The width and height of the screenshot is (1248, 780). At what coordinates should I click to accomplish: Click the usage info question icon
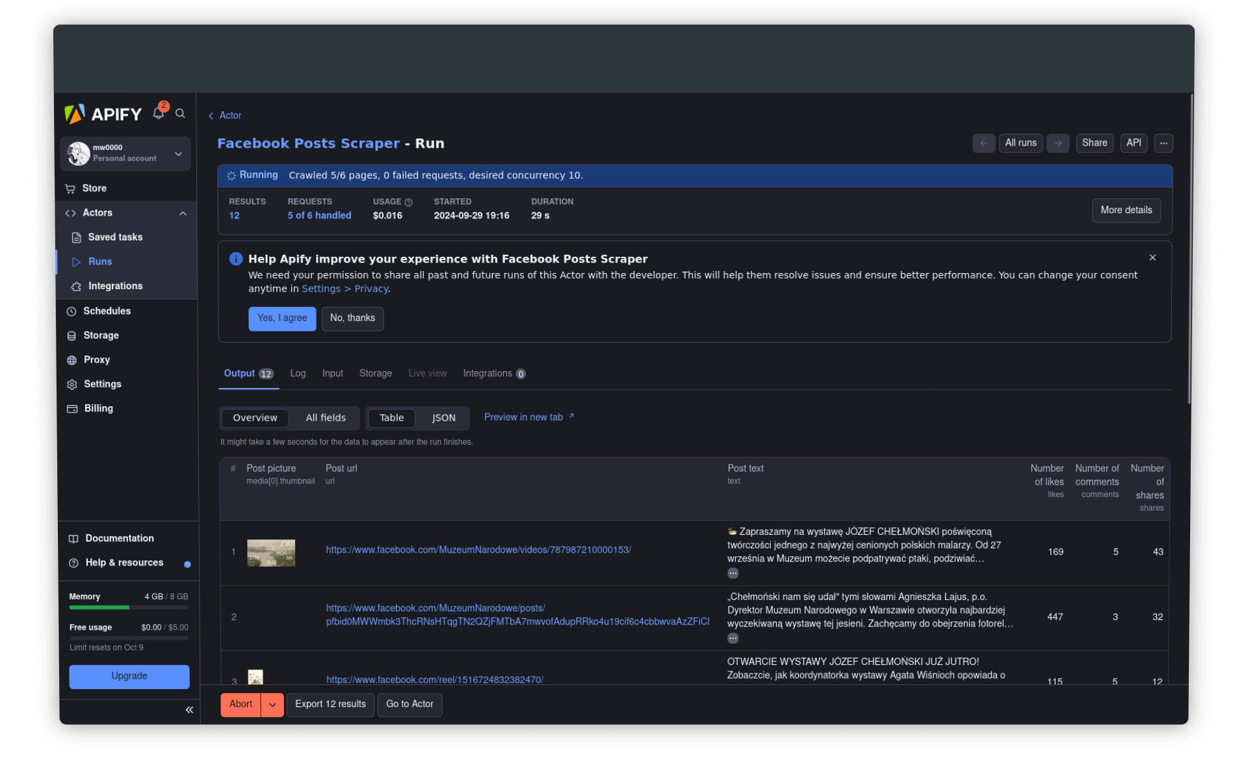tap(408, 202)
